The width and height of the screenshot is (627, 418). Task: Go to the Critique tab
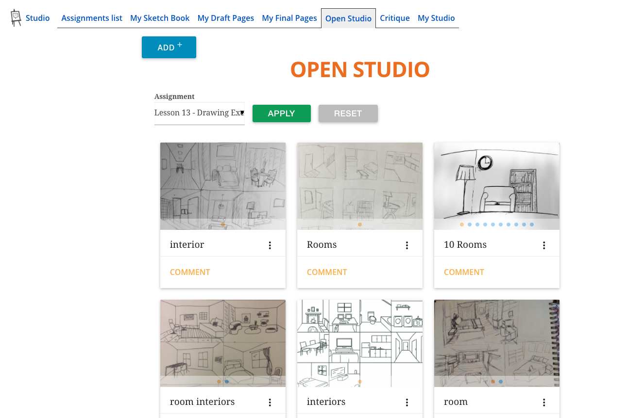pos(394,18)
